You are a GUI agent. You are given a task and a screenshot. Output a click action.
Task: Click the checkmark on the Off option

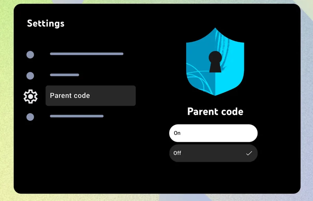pos(249,153)
